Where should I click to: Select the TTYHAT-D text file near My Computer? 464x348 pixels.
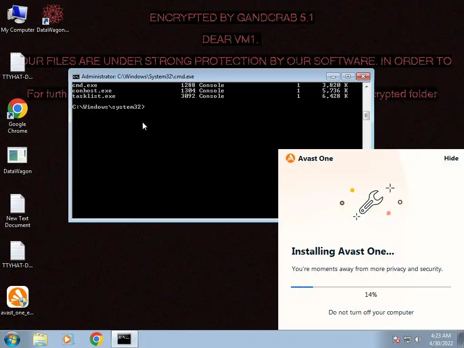tap(18, 66)
